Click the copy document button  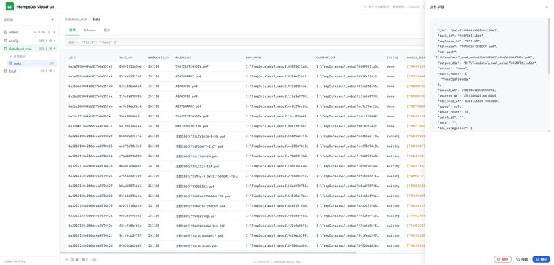point(522,259)
